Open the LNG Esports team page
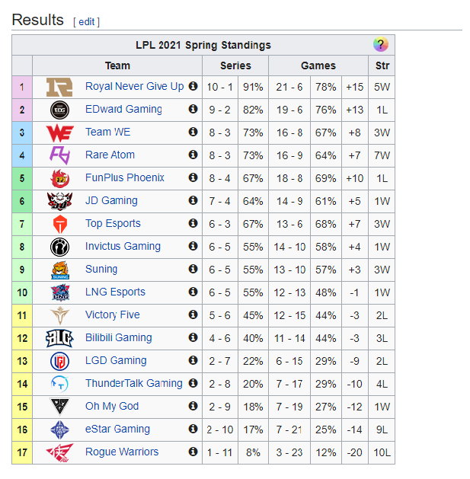 [115, 292]
